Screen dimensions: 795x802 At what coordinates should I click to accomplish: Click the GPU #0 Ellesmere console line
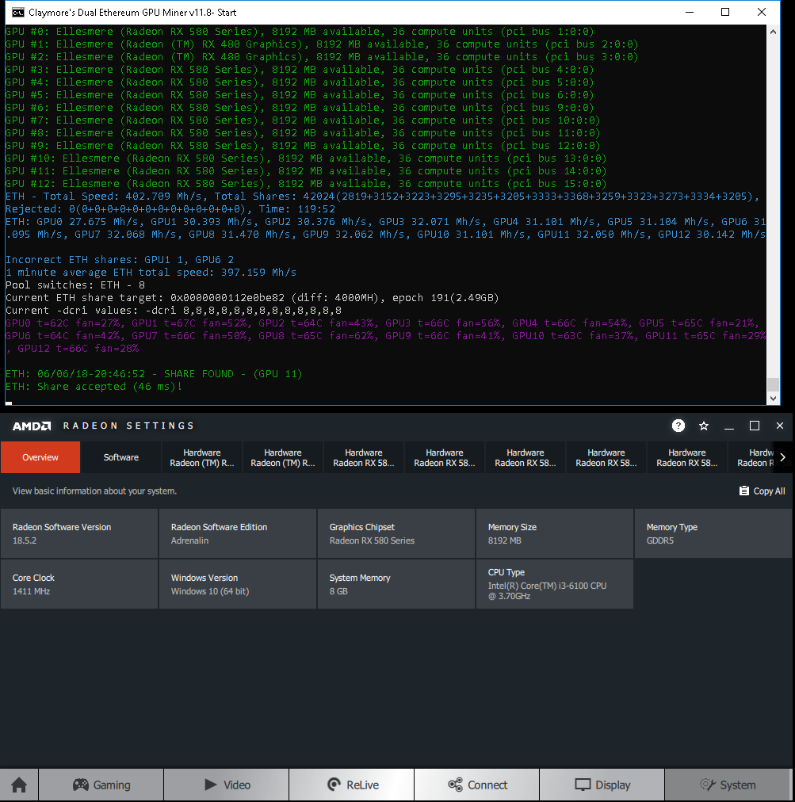click(300, 32)
